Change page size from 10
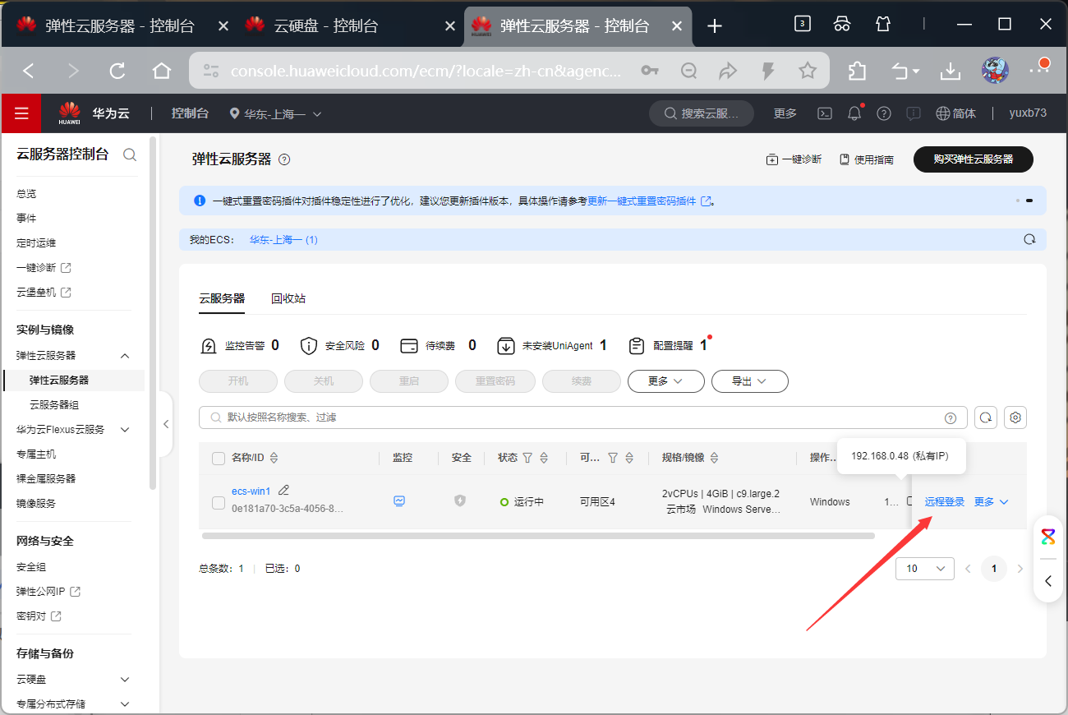This screenshot has width=1068, height=715. click(x=925, y=569)
